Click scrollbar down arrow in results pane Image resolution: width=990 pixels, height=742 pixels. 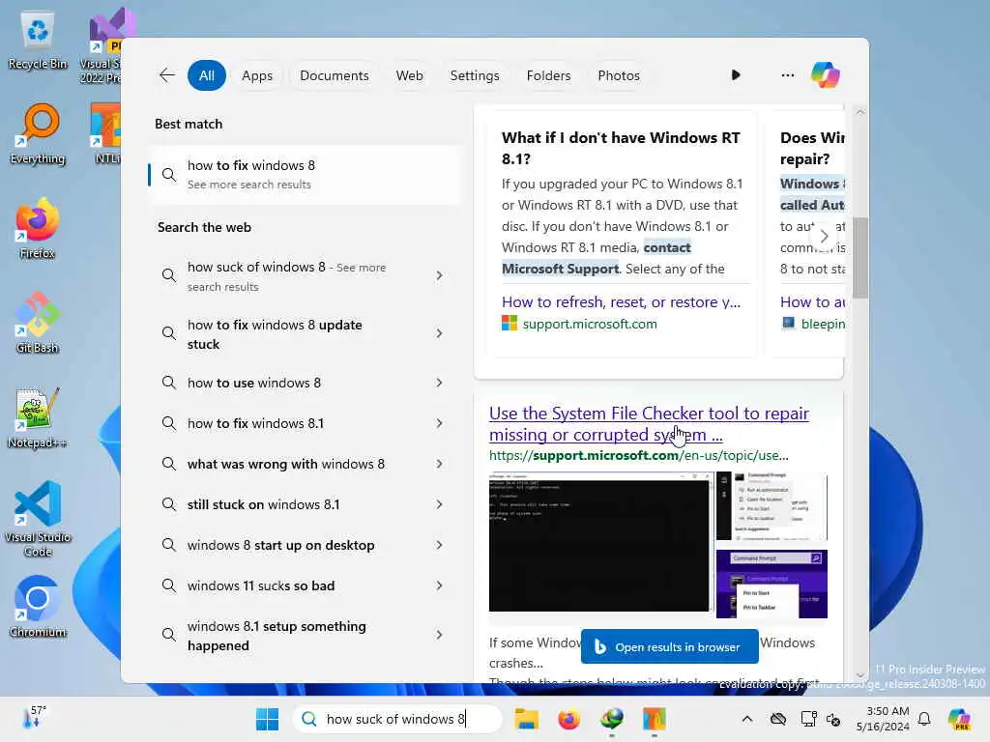[859, 675]
